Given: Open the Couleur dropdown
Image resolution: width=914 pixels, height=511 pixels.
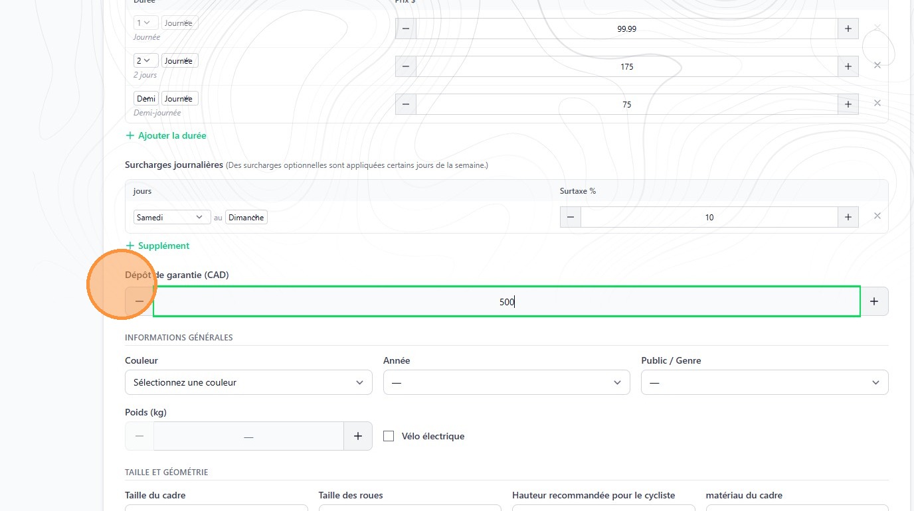Looking at the screenshot, I should (248, 382).
